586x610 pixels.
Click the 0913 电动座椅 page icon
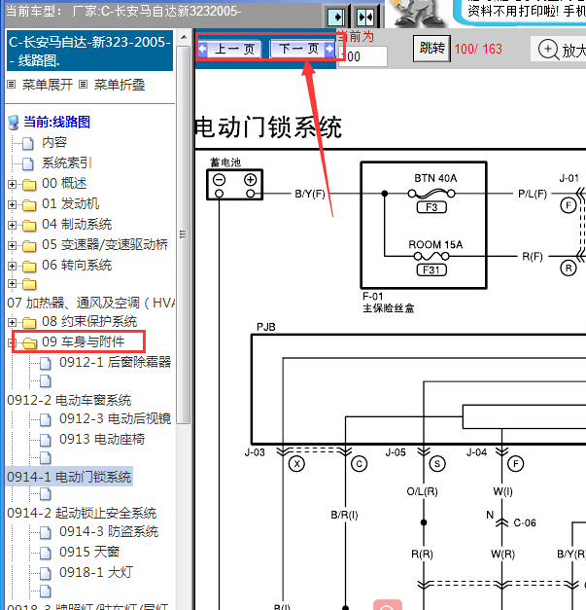46,440
